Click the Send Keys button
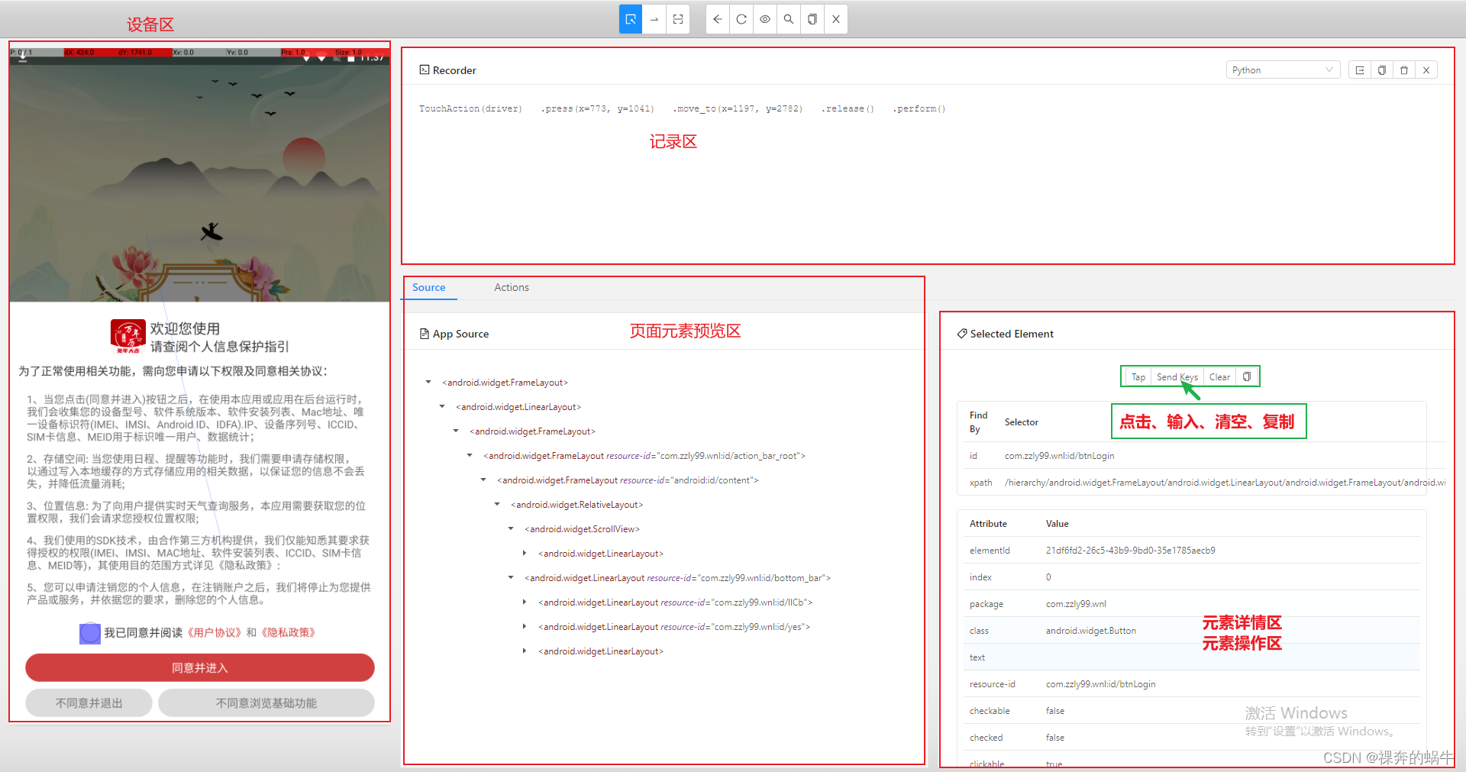 point(1177,376)
